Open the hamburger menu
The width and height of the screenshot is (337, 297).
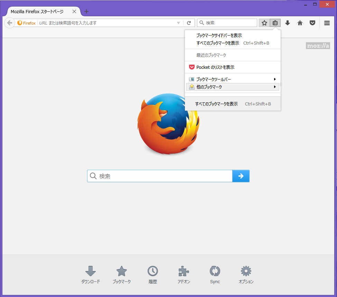pyautogui.click(x=327, y=23)
